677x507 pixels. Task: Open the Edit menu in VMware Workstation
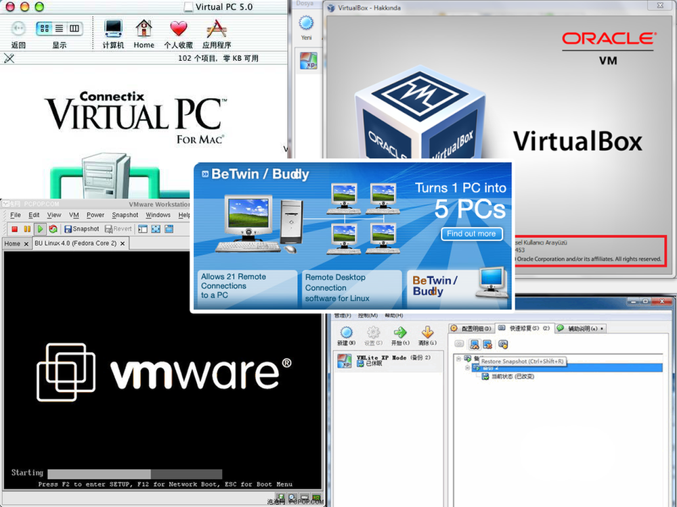point(34,215)
